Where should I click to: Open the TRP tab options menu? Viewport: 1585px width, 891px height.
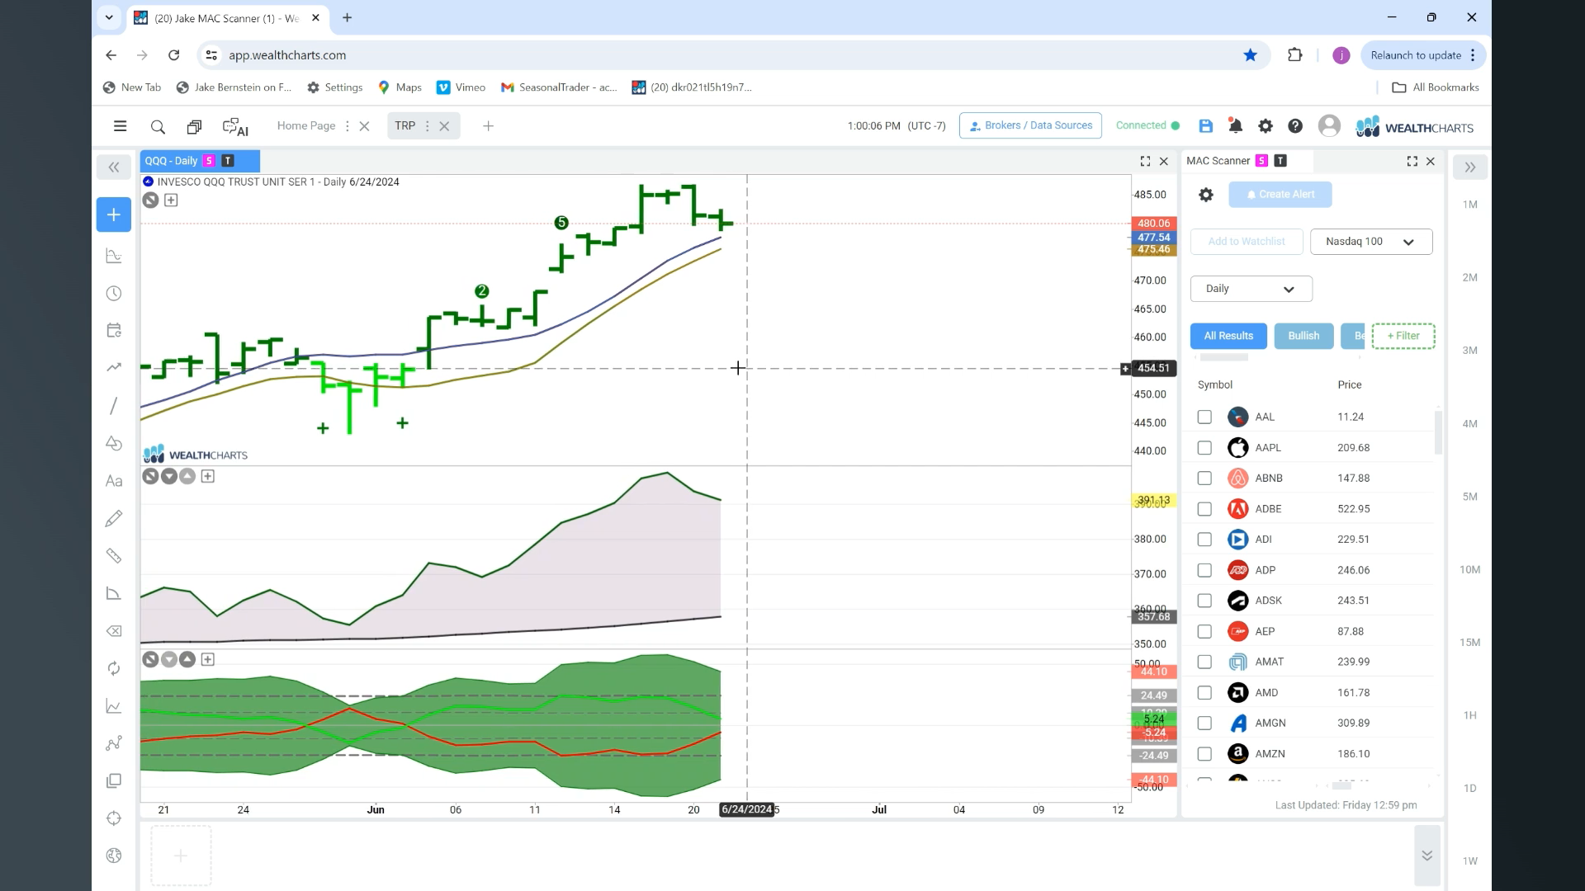(427, 126)
